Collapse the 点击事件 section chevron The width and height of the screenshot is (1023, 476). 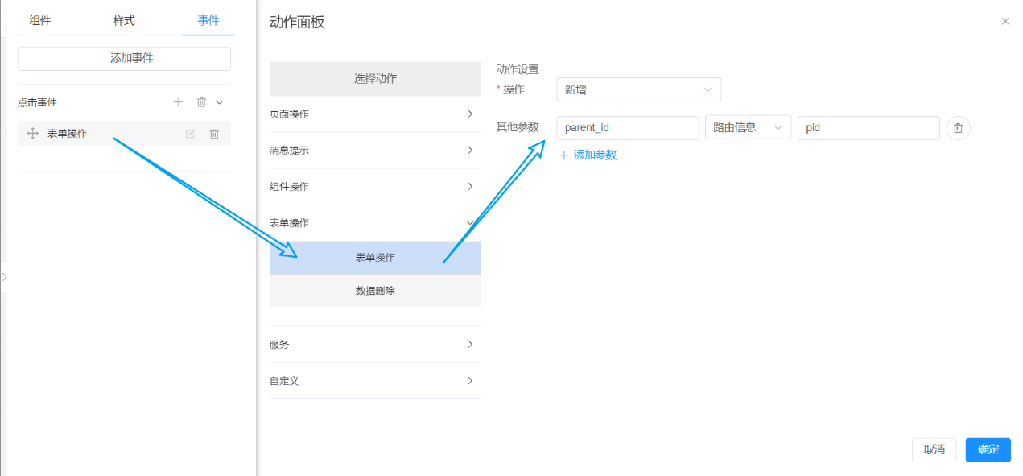[x=220, y=102]
